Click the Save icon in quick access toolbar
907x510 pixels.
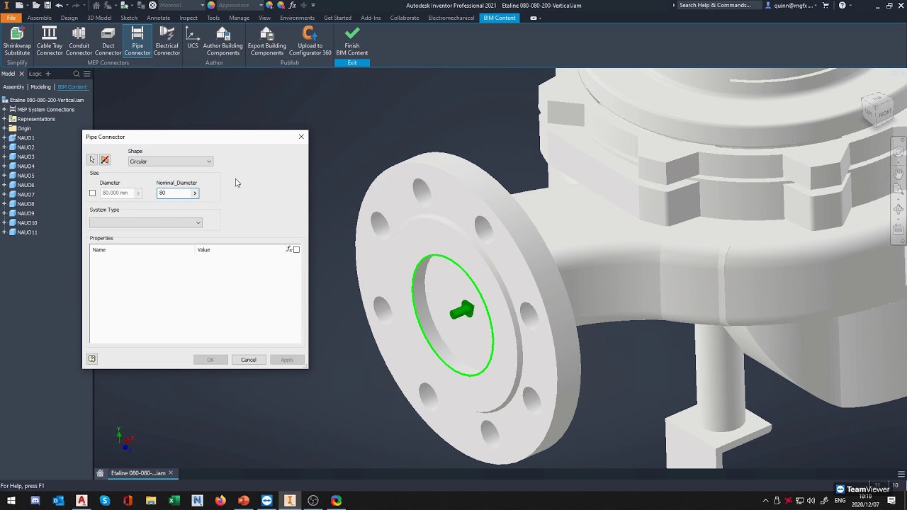(46, 5)
